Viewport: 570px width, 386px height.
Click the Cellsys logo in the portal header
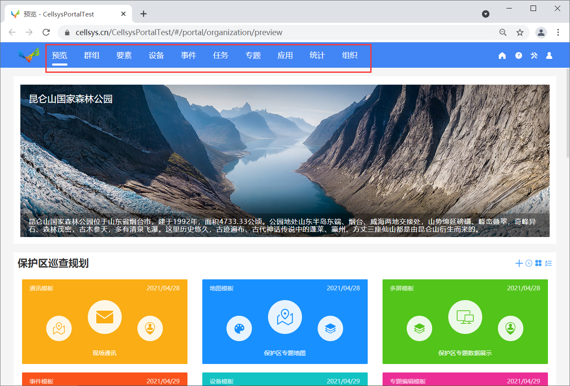28,55
